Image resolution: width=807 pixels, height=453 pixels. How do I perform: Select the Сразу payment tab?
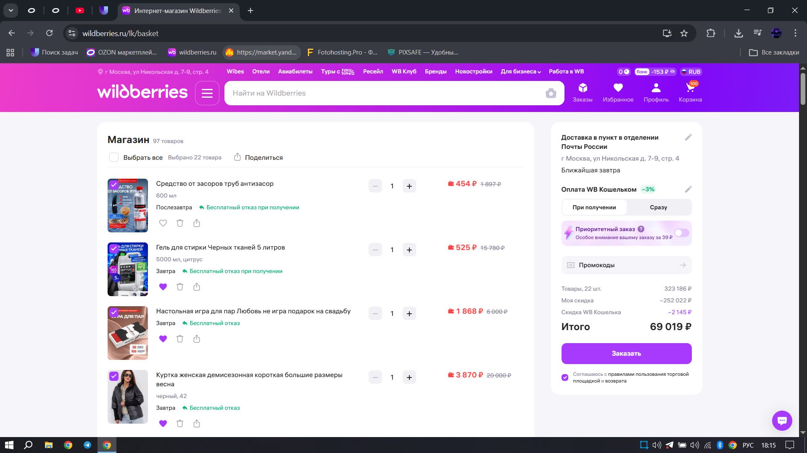click(658, 207)
